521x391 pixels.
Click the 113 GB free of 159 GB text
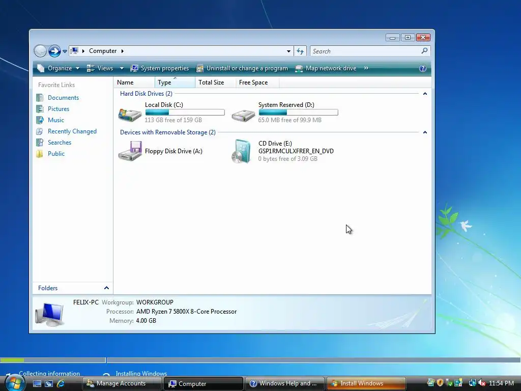point(173,120)
